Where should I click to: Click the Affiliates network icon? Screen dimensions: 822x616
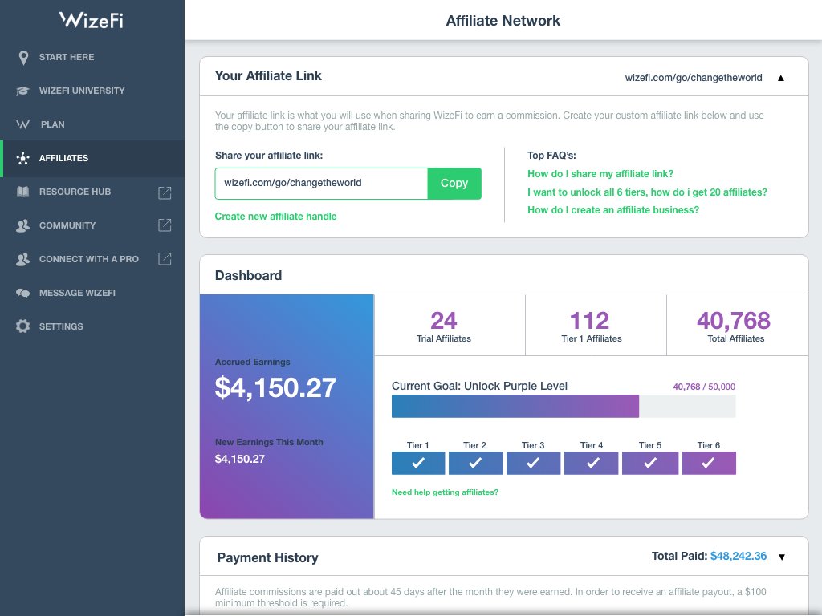(22, 158)
